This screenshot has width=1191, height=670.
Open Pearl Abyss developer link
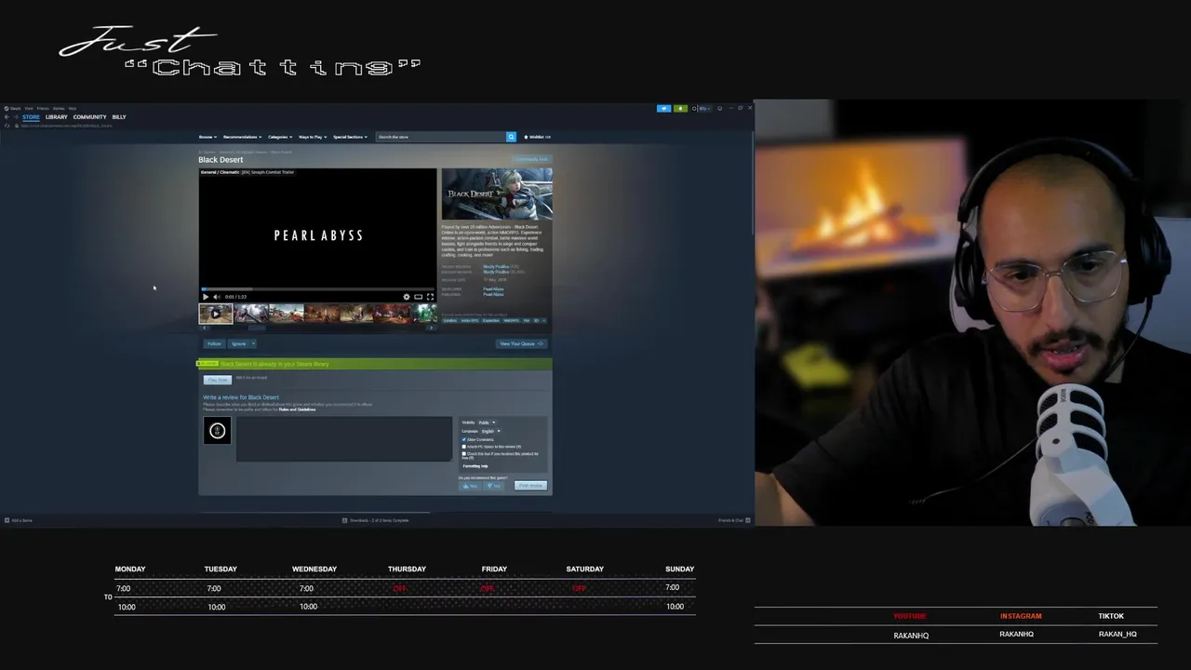[x=493, y=289]
